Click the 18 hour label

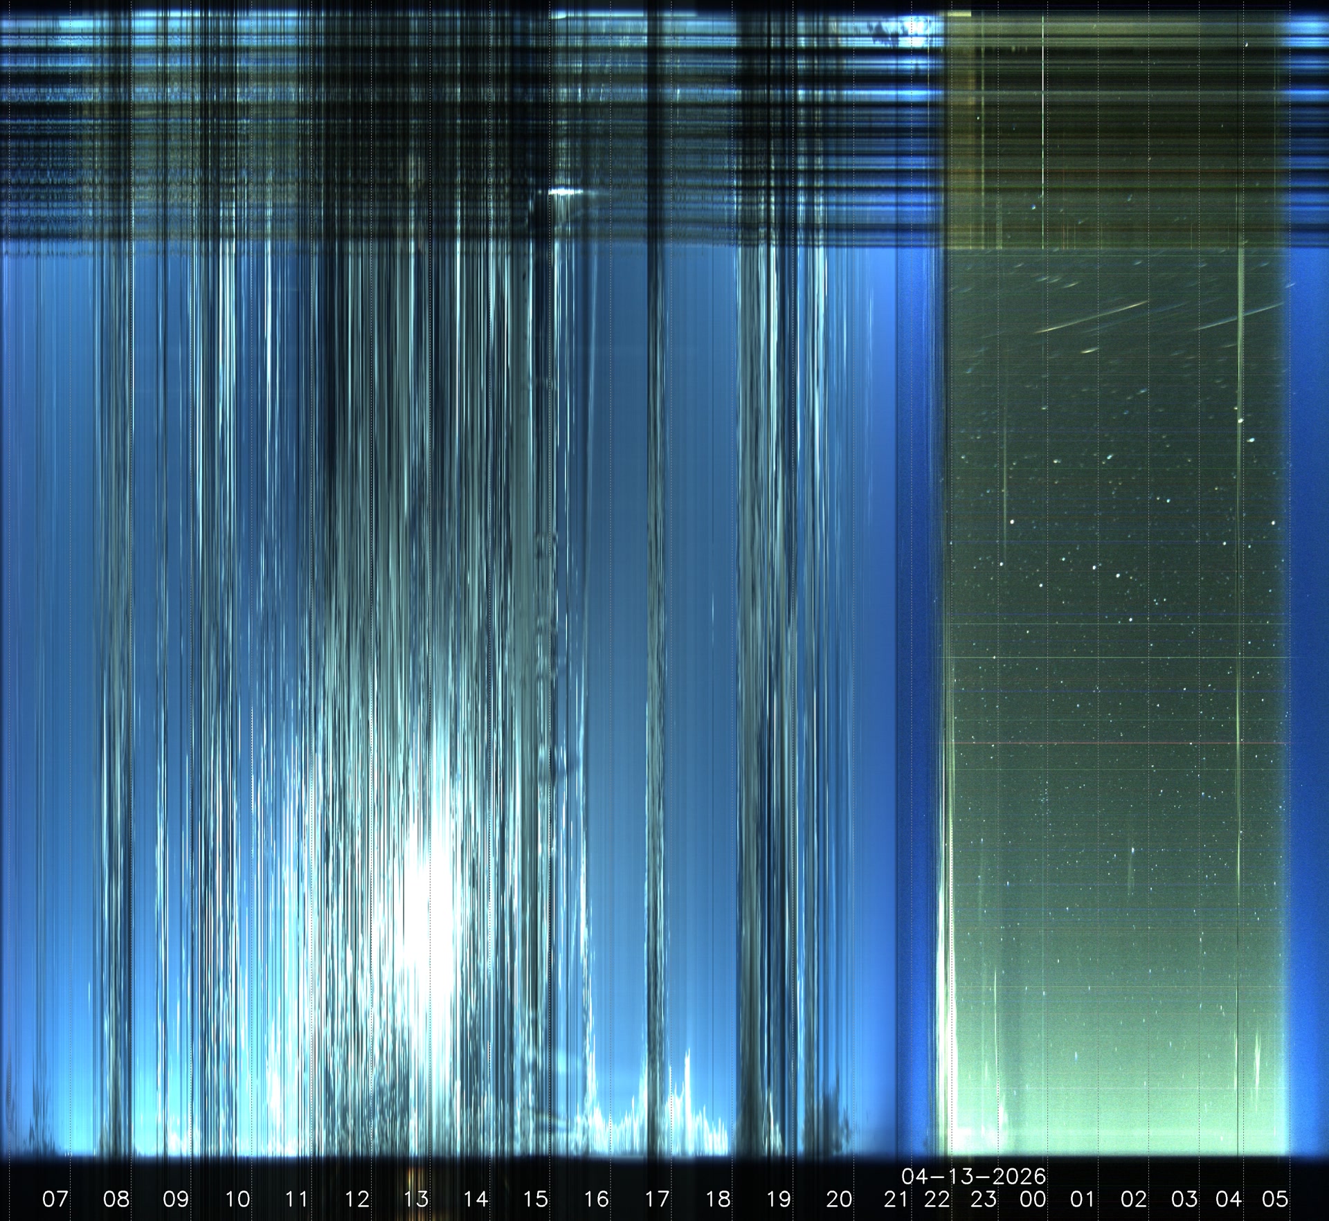point(718,1199)
